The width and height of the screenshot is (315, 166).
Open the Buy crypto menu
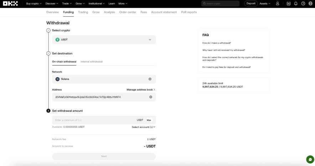34,4
